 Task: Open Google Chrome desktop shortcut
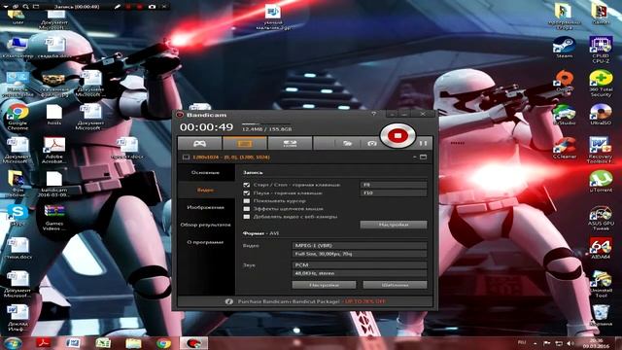17,117
